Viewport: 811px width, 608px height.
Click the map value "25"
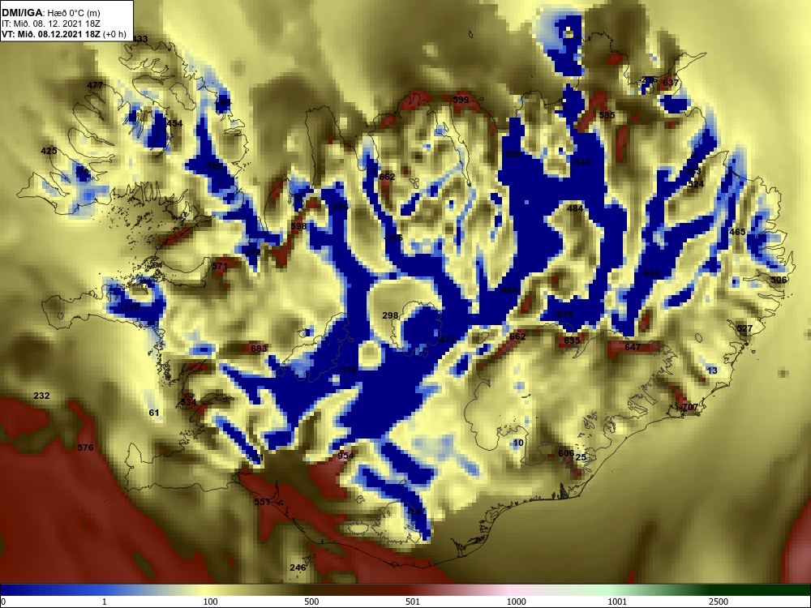pos(581,457)
